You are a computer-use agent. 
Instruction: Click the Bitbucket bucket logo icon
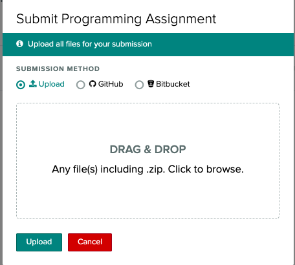coord(151,83)
